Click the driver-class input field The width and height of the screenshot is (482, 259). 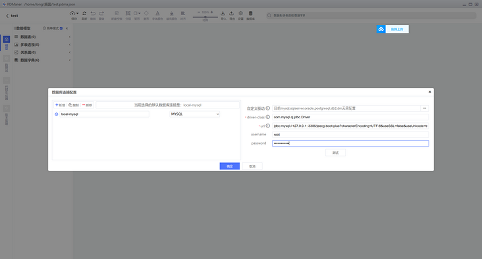(350, 117)
